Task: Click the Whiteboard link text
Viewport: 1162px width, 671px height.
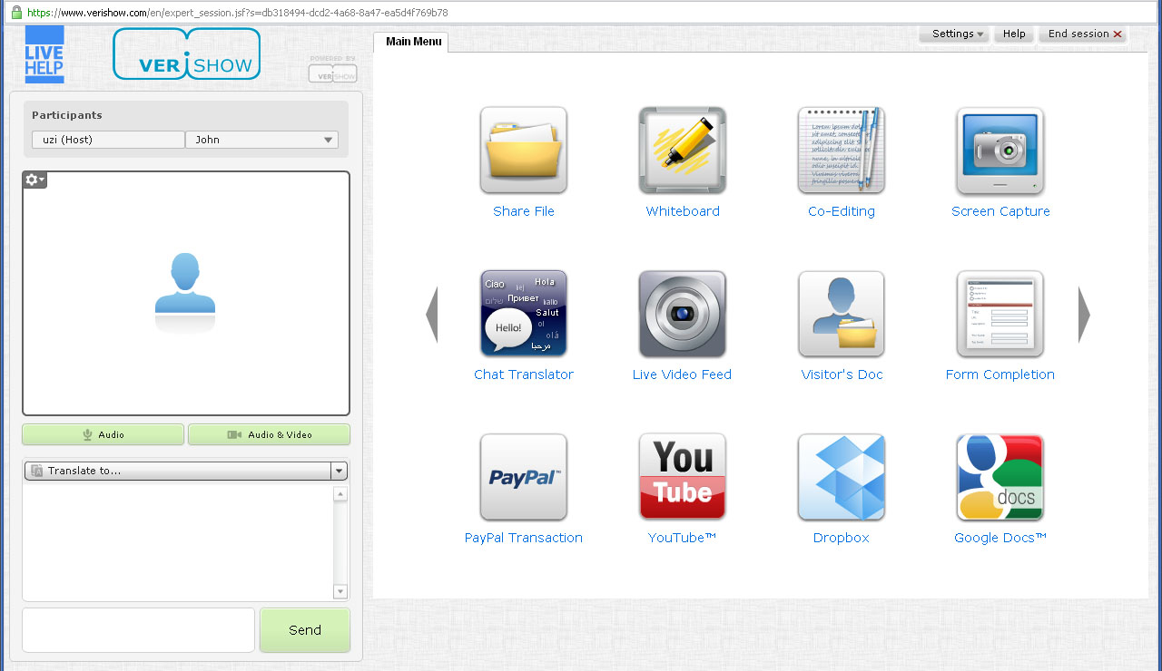Action: point(683,211)
